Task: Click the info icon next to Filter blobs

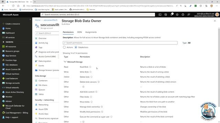Action: pos(91,97)
